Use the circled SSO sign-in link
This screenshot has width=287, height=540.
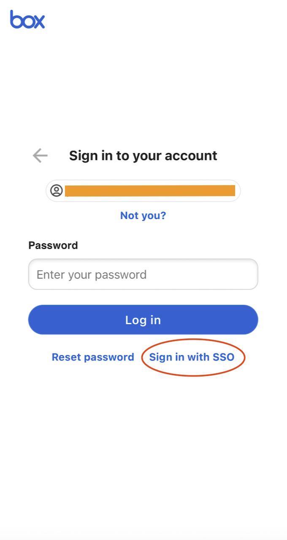192,357
